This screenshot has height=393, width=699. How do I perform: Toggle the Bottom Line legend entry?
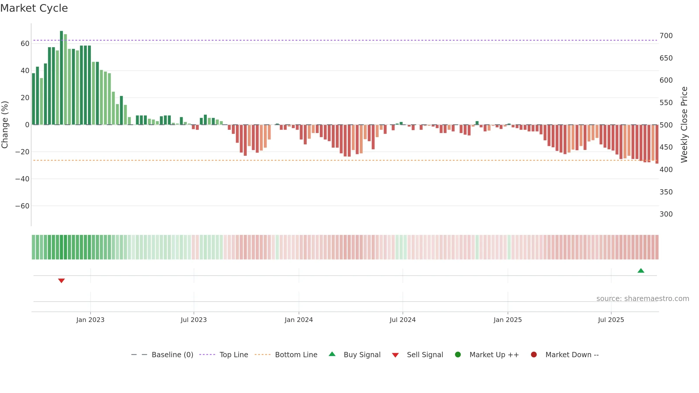click(286, 355)
